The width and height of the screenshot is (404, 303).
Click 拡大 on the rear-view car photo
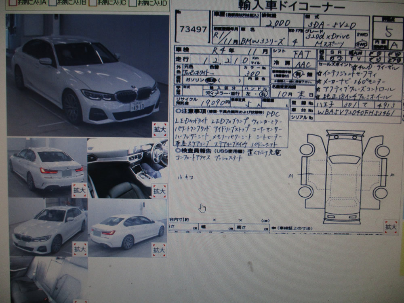(79, 190)
